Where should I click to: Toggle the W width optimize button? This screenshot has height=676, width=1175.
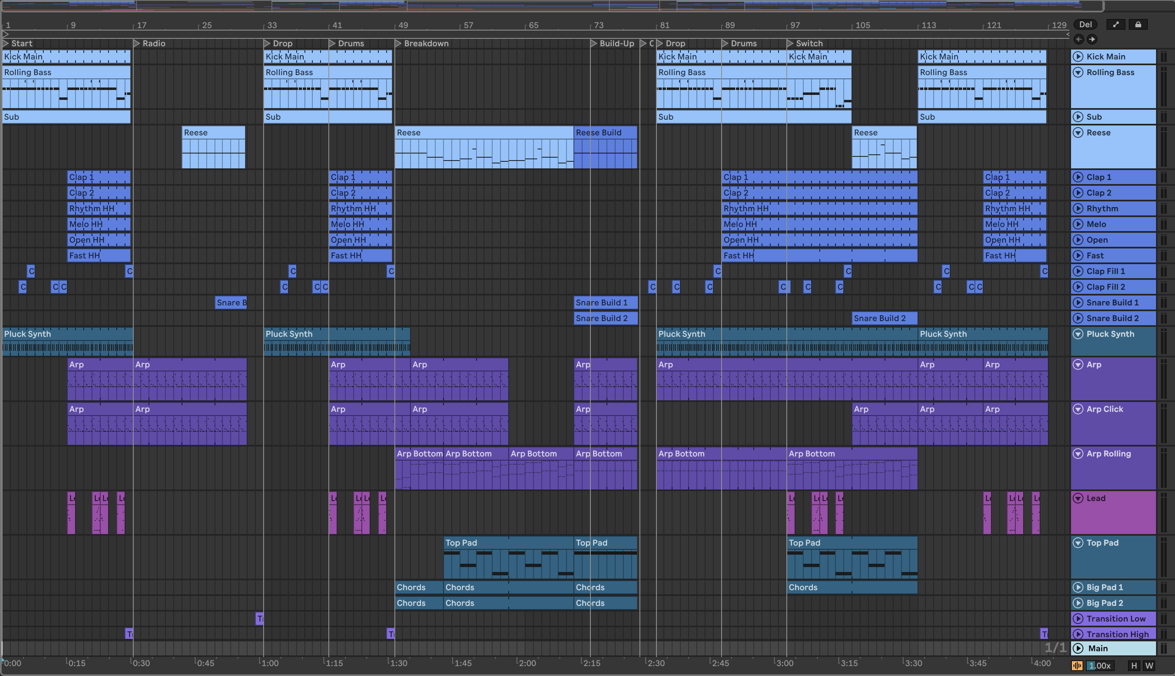pyautogui.click(x=1149, y=665)
